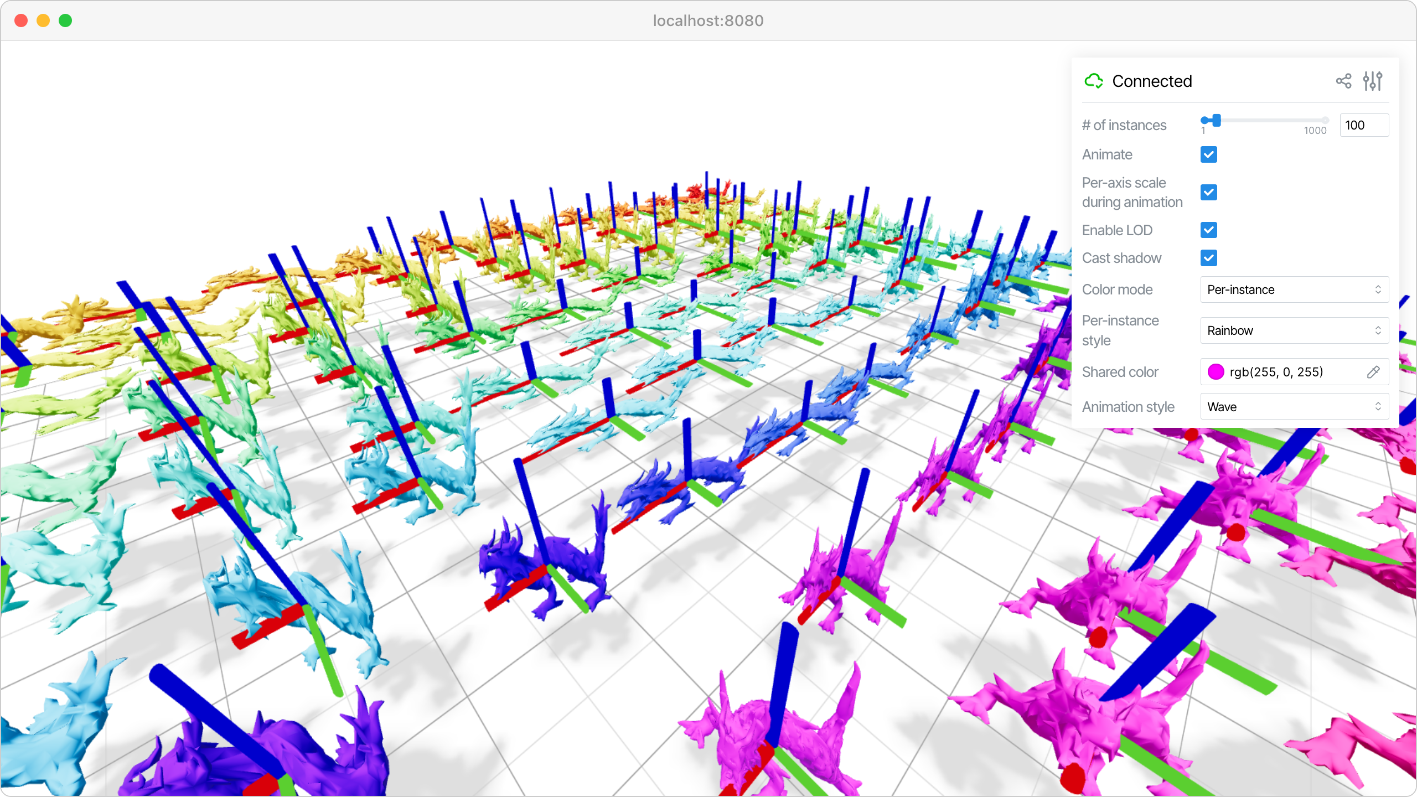The height and width of the screenshot is (797, 1417).
Task: Open the configuration sliders icon
Action: [x=1373, y=81]
